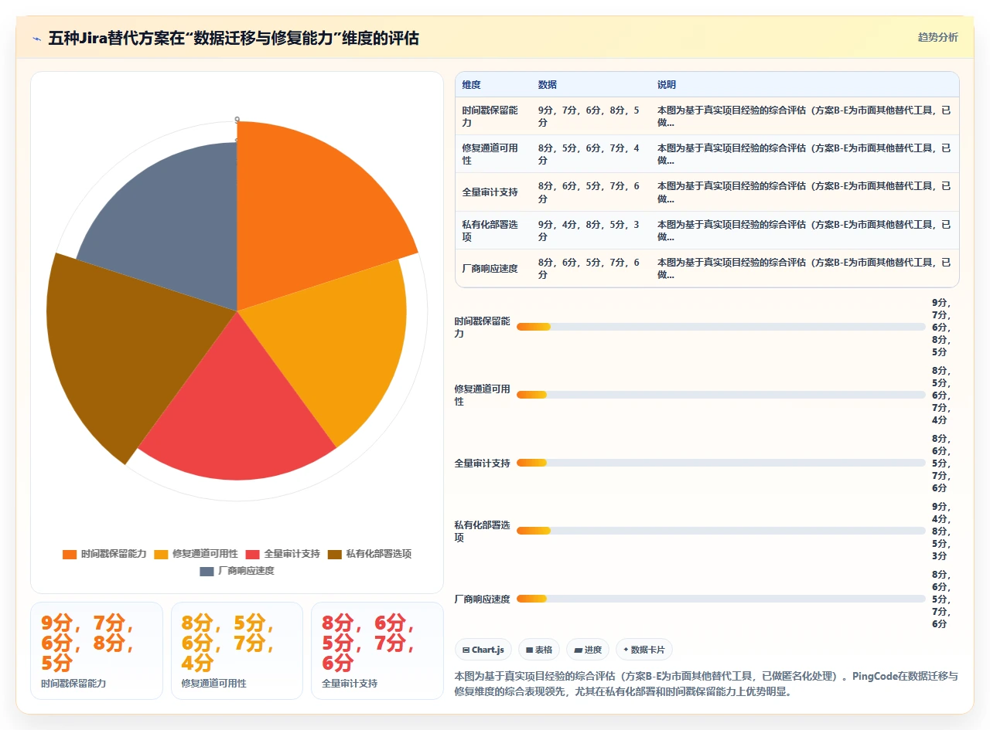Open the yellow 修复通道可用性 data card
The width and height of the screenshot is (990, 730).
237,650
